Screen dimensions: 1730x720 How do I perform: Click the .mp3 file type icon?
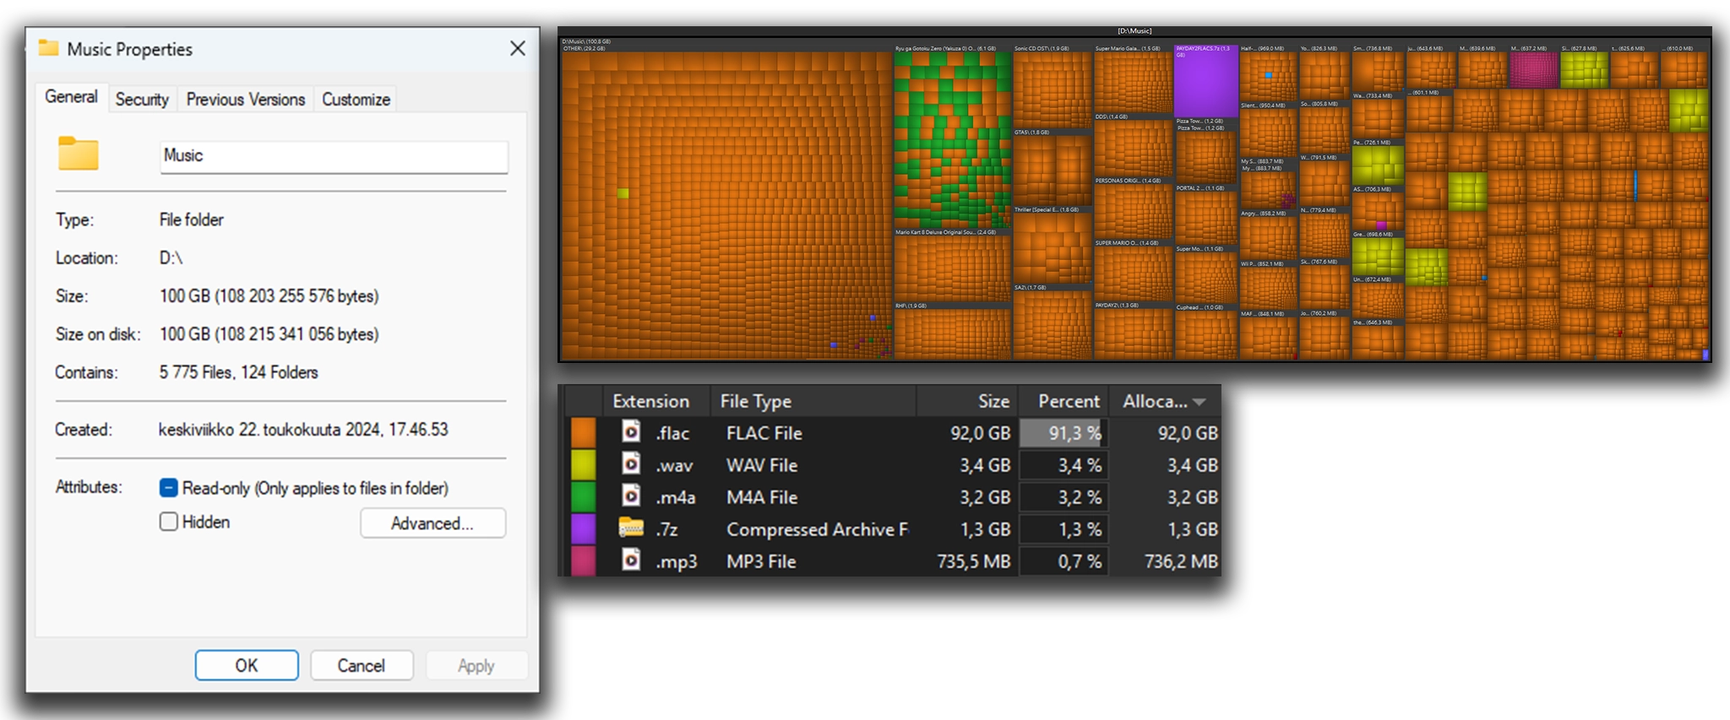point(631,560)
